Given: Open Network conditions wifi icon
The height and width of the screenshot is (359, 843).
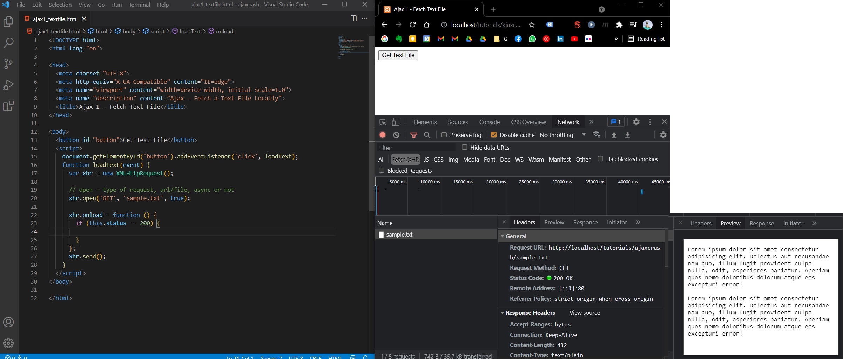Looking at the screenshot, I should point(596,135).
